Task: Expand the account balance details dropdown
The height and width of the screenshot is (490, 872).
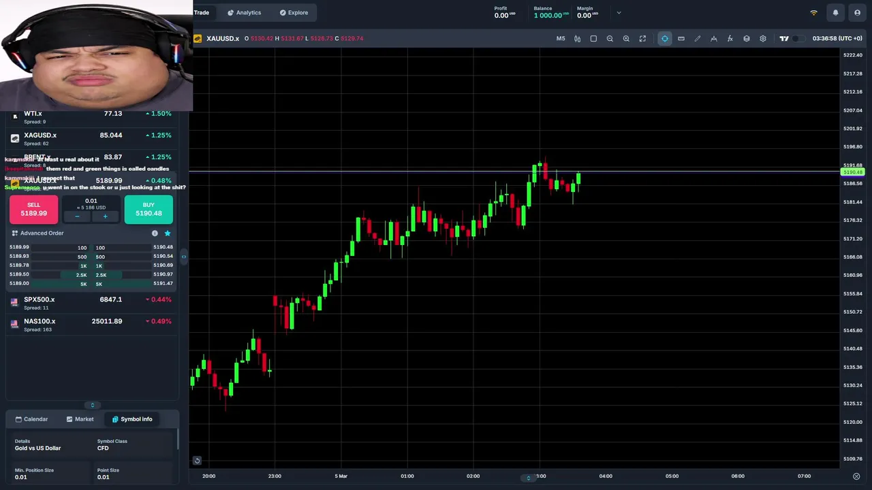Action: click(619, 13)
